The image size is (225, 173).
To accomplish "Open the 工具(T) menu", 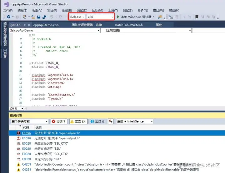I will (113, 11).
